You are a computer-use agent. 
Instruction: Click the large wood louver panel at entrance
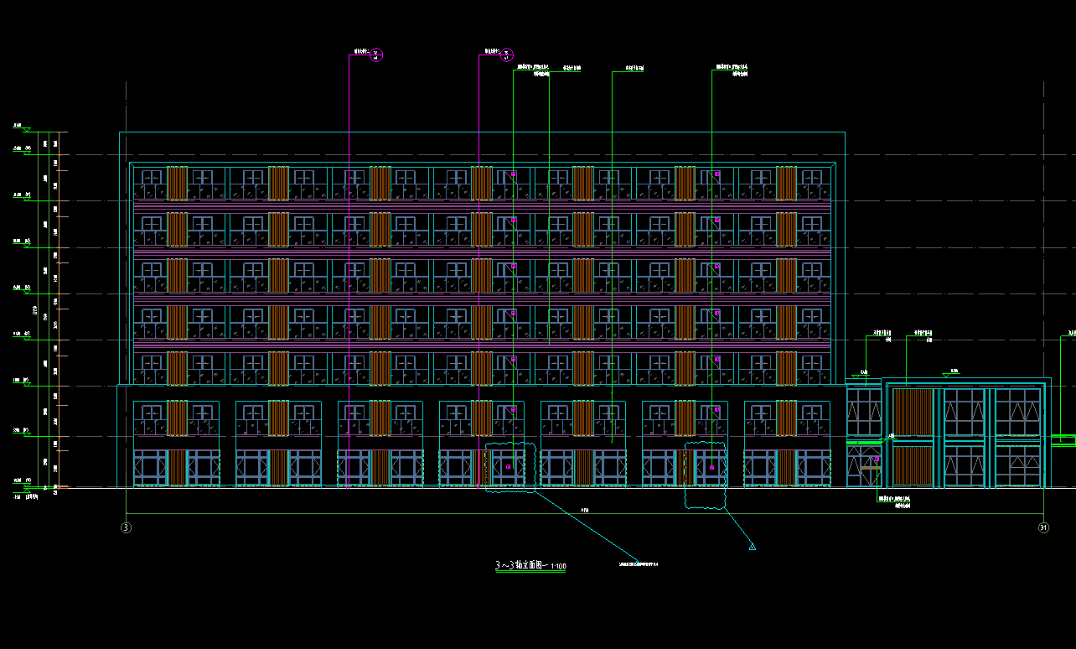[912, 436]
